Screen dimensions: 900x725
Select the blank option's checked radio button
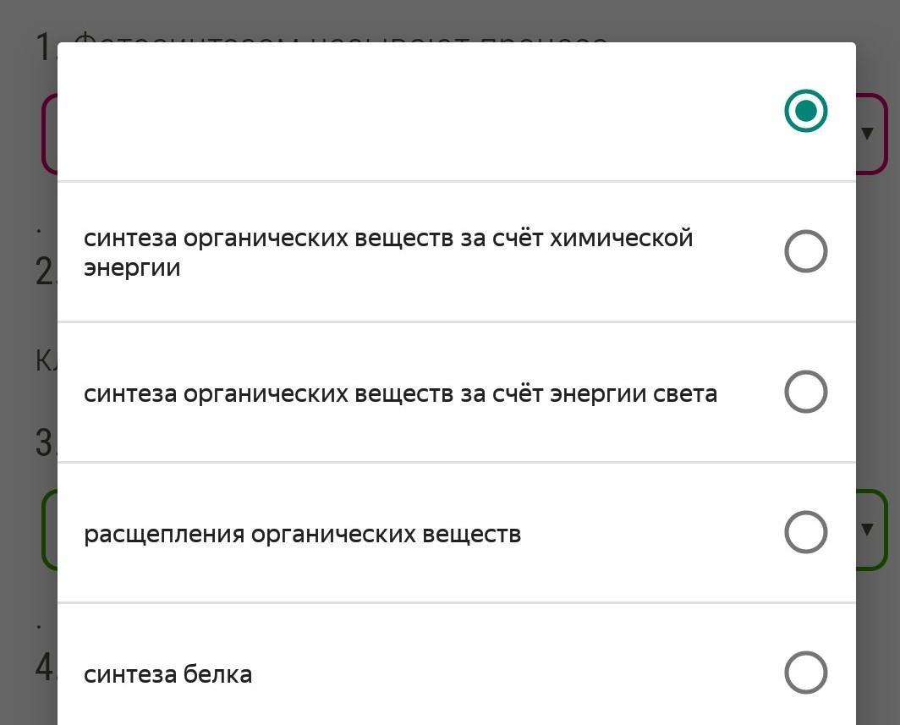click(805, 111)
